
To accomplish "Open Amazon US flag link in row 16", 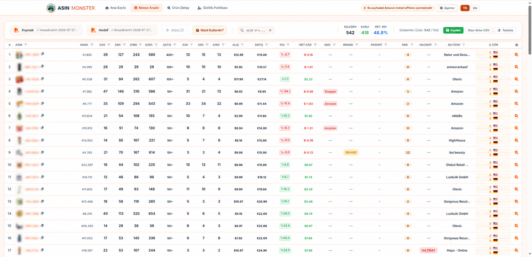I will tap(495, 236).
